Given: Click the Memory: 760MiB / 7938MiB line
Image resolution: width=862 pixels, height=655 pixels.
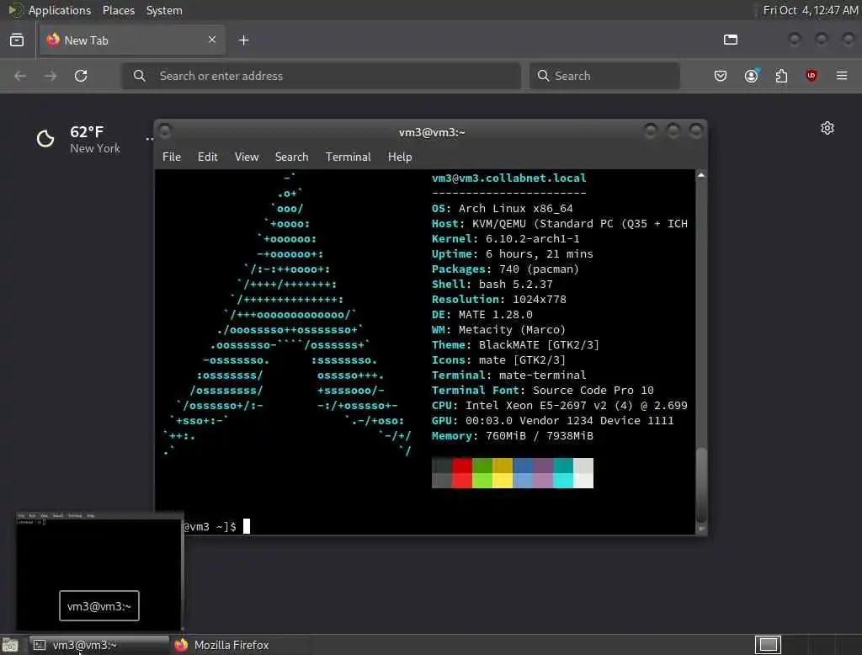Looking at the screenshot, I should tap(513, 435).
